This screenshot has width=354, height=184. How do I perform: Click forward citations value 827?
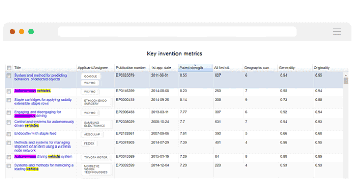[218, 75]
